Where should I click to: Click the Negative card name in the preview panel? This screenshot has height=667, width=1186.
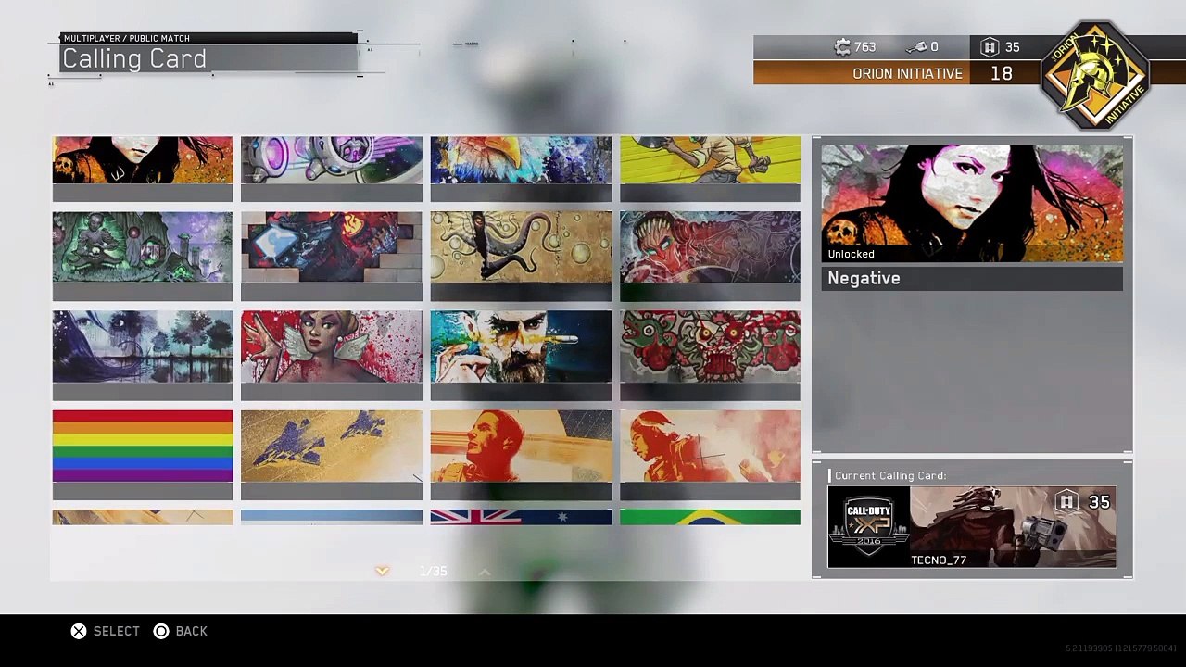864,278
